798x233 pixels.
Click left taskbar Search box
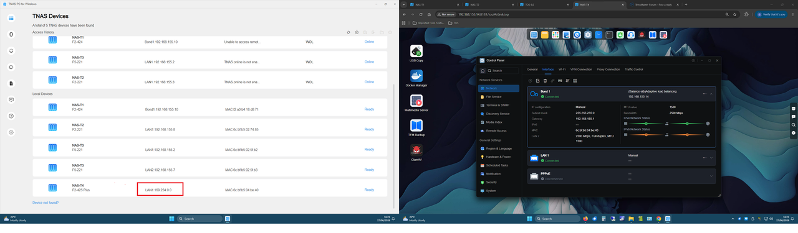pos(199,219)
